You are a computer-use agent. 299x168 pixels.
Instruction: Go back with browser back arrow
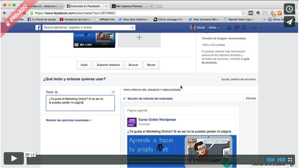click(x=5, y=13)
